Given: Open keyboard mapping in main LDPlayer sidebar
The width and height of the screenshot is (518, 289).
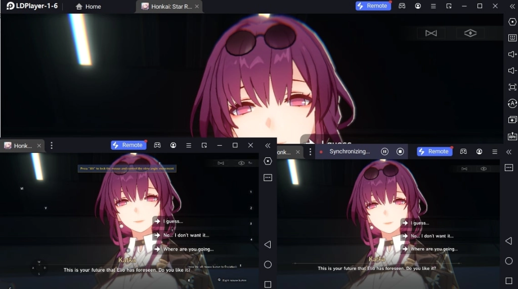Looking at the screenshot, I should click(512, 38).
